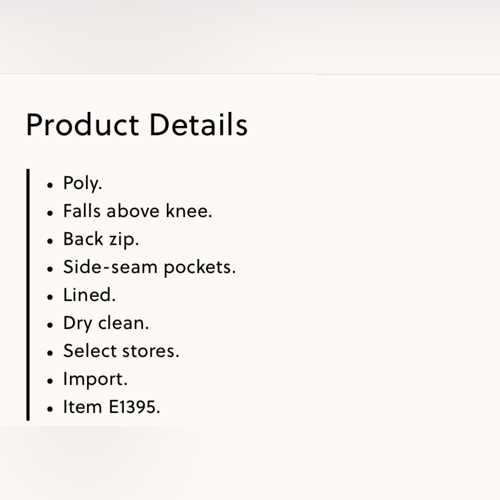Click the bullet dot beside Falls above knee.
This screenshot has height=500, width=500.
click(49, 213)
